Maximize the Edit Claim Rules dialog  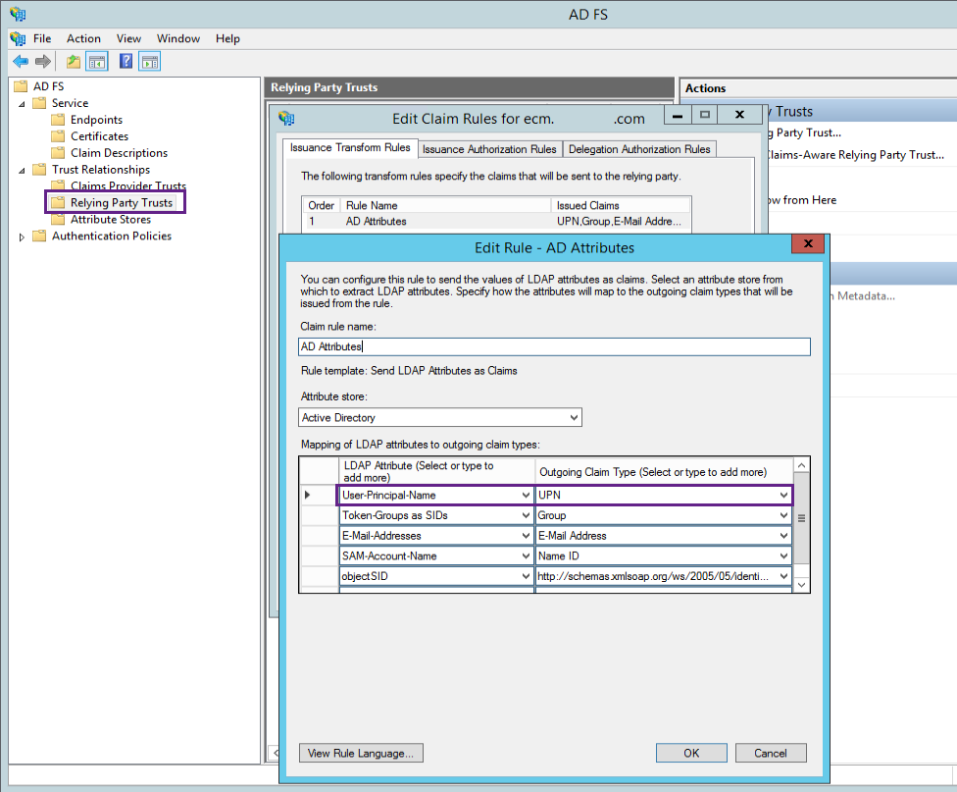pyautogui.click(x=704, y=114)
